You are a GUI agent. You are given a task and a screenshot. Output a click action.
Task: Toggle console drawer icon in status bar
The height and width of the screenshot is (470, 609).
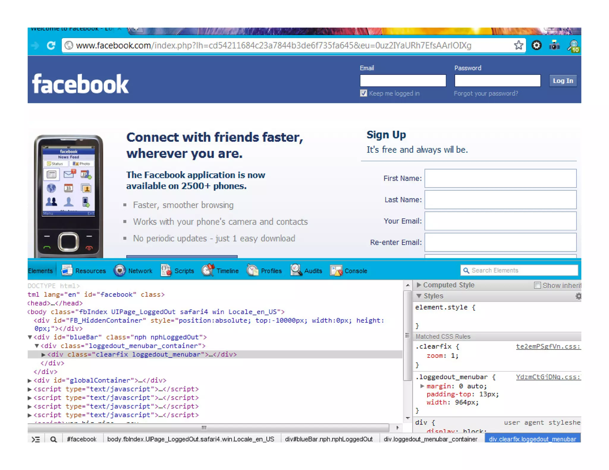click(36, 439)
